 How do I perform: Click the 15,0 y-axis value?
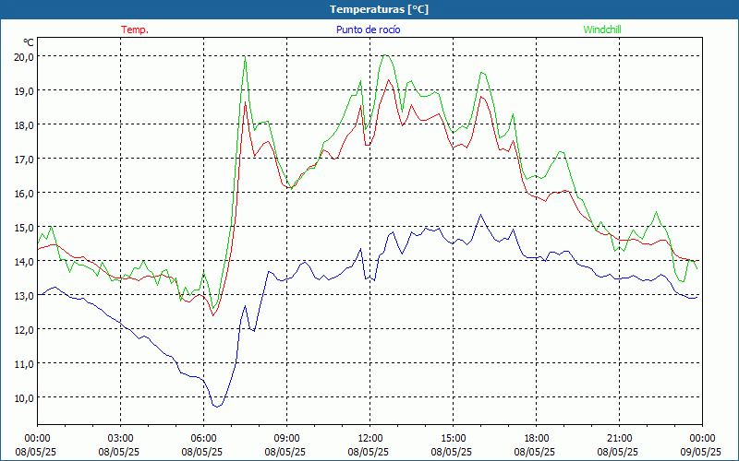tap(23, 227)
